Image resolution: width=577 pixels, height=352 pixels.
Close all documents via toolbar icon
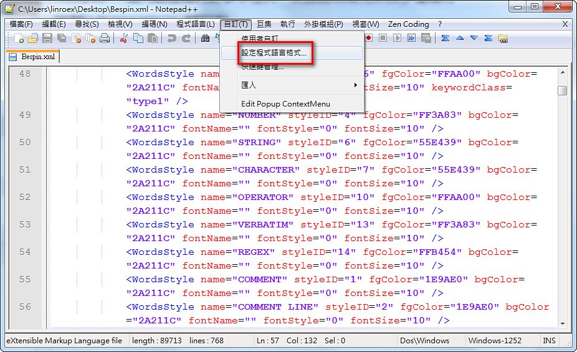[x=90, y=38]
